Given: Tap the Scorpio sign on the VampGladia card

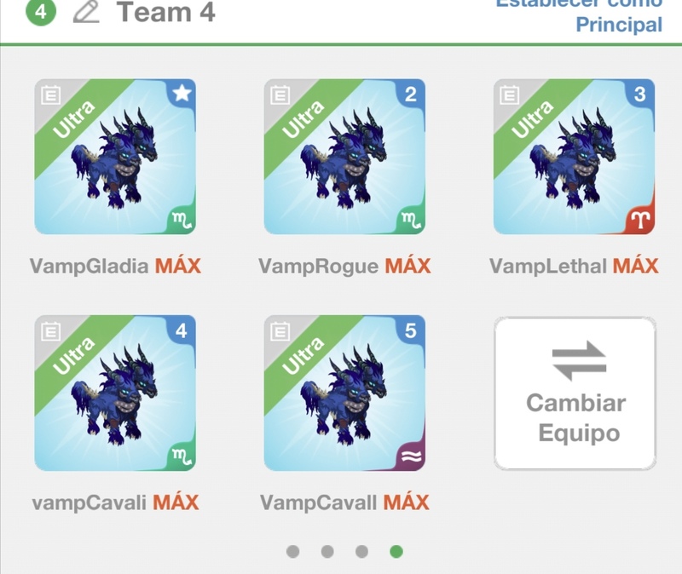Looking at the screenshot, I should pos(182,220).
